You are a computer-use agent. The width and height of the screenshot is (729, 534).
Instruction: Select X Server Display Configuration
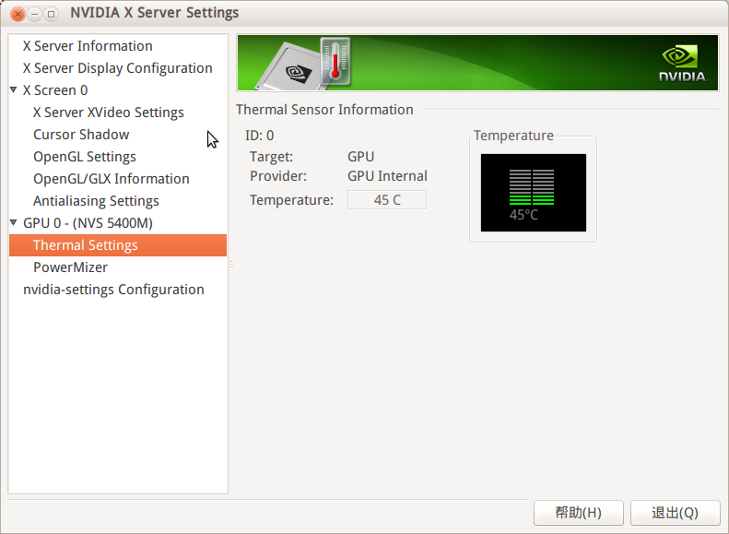click(x=118, y=68)
